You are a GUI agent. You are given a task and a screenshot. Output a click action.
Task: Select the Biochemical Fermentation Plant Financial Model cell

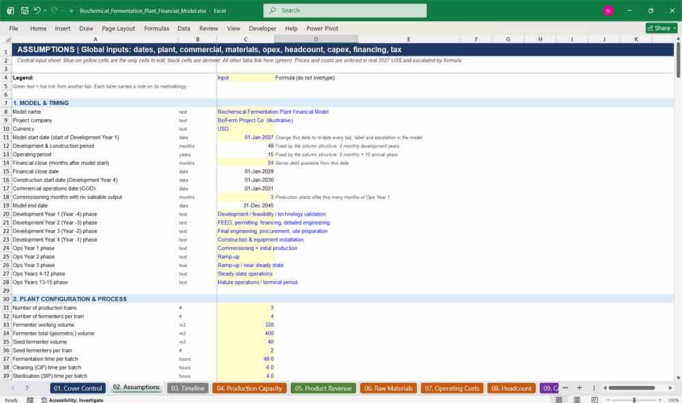(246, 112)
